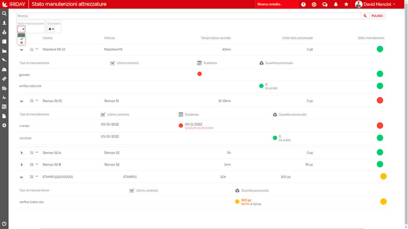Open settings gear in left sidebar
This screenshot has height=229, width=408.
4,125
